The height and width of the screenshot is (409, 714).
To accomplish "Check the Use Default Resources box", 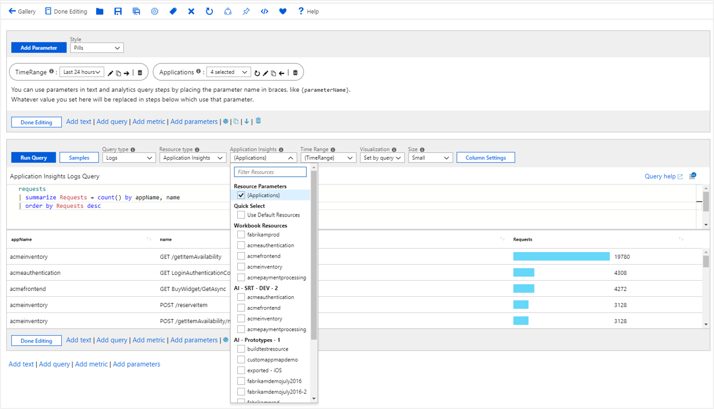I will click(241, 215).
